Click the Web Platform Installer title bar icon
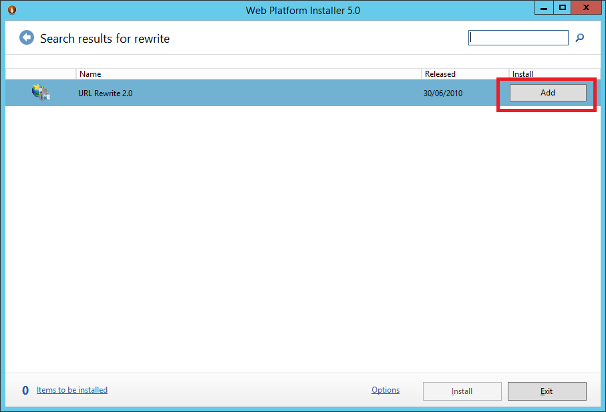The image size is (606, 412). (12, 9)
